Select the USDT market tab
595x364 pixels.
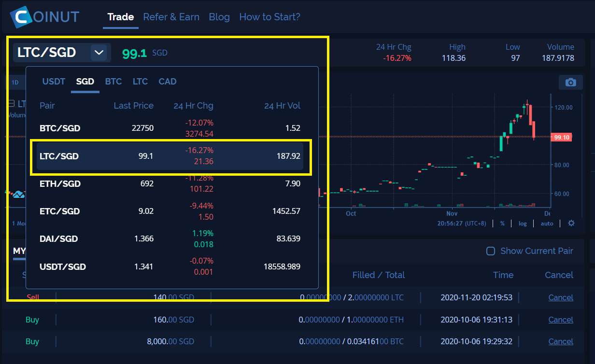(54, 82)
